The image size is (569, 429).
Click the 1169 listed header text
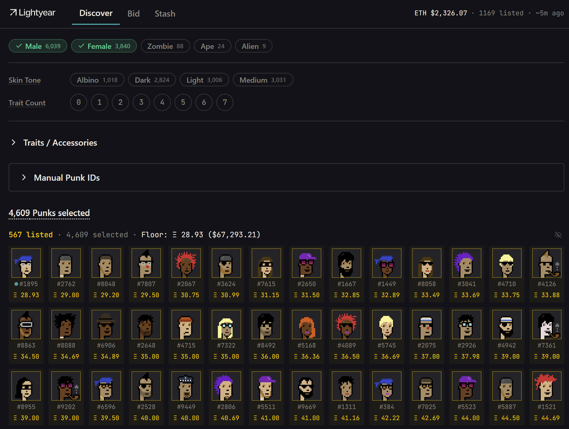coord(501,13)
